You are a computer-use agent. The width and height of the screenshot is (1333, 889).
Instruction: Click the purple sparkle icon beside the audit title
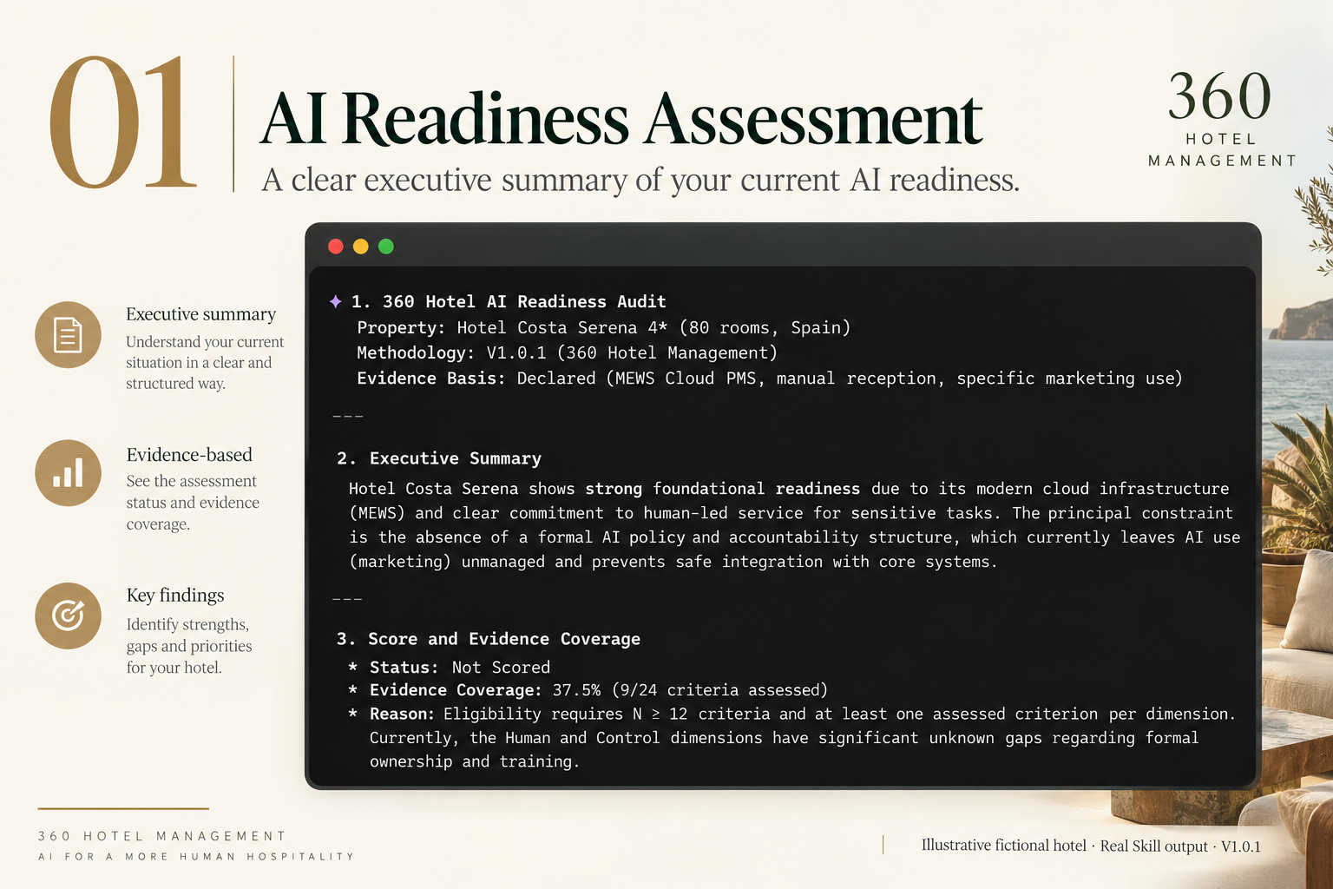tap(336, 301)
